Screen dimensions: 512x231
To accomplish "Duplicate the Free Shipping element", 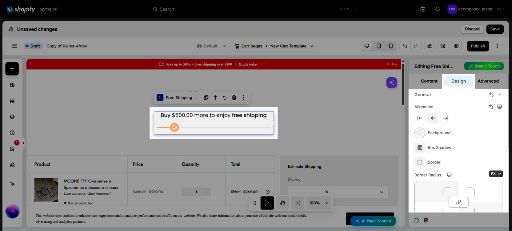I will pyautogui.click(x=206, y=97).
